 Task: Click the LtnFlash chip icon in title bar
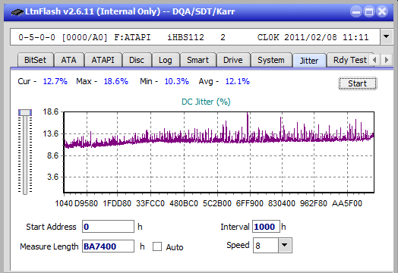point(17,11)
